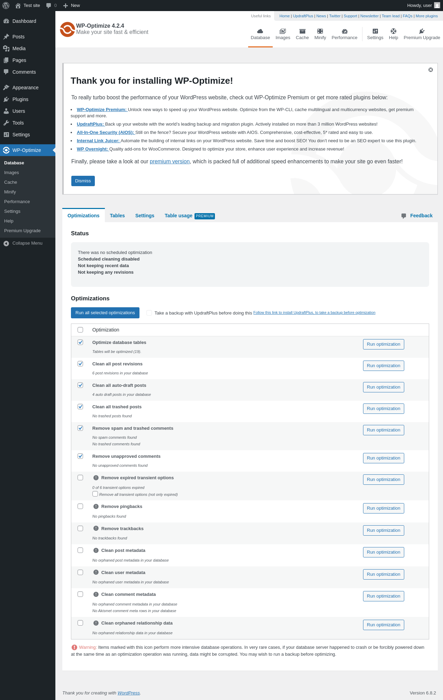Dismiss the thank-you notice
The height and width of the screenshot is (700, 443).
(x=83, y=181)
